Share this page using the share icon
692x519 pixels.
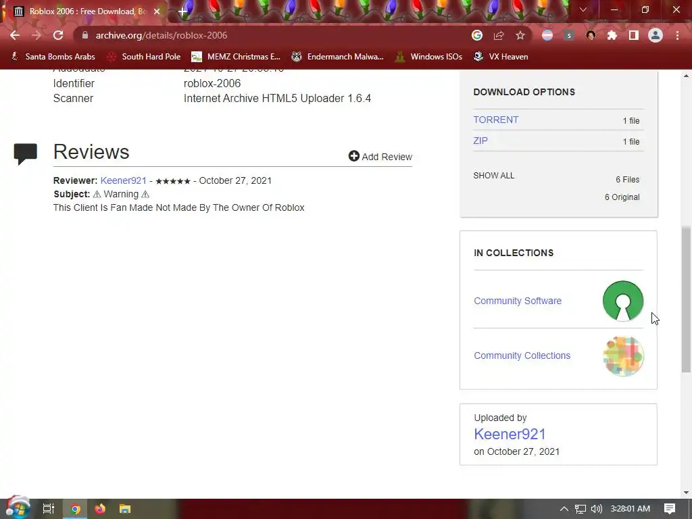(499, 35)
